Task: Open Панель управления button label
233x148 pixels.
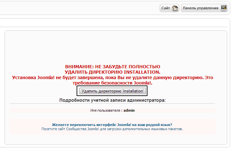Action: (200, 8)
